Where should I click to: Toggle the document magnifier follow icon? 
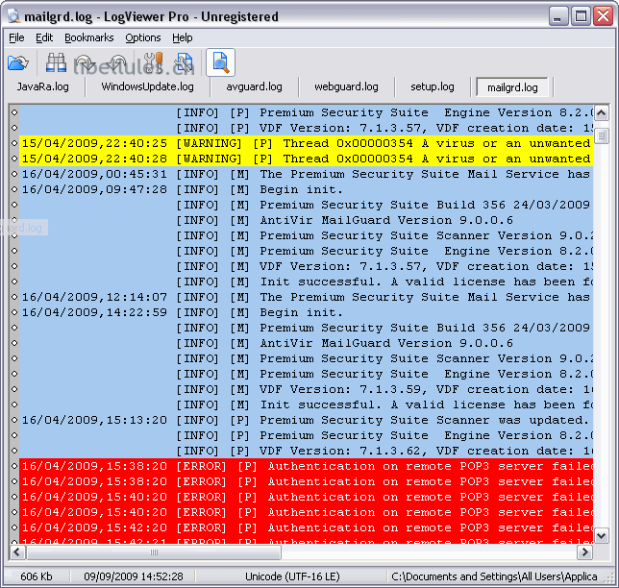[221, 62]
